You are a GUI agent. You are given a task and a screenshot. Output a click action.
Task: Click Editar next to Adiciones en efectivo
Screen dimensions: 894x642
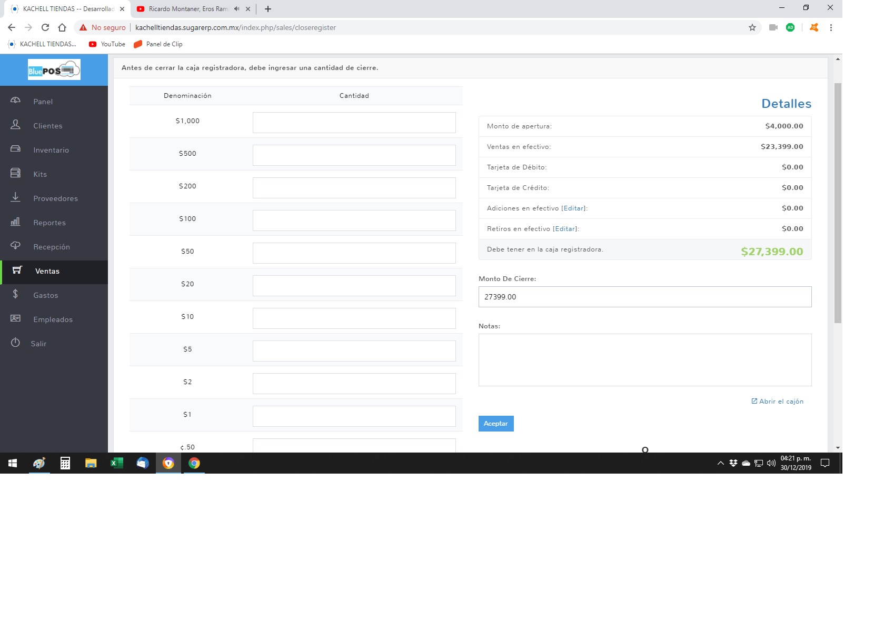point(573,208)
